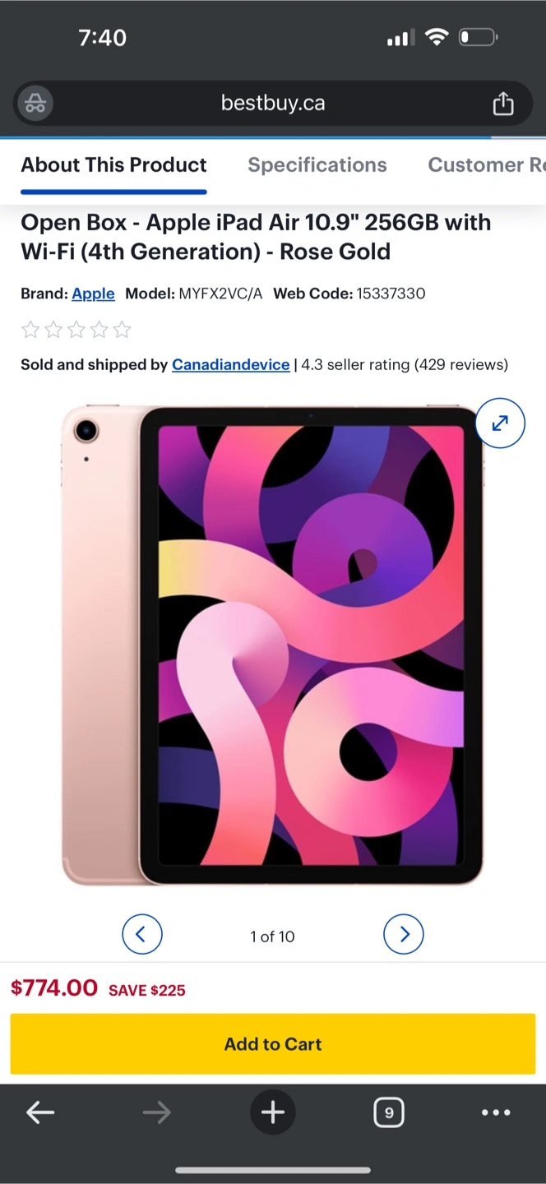This screenshot has height=1184, width=546.
Task: Click the empty star rating row
Action: tap(76, 331)
